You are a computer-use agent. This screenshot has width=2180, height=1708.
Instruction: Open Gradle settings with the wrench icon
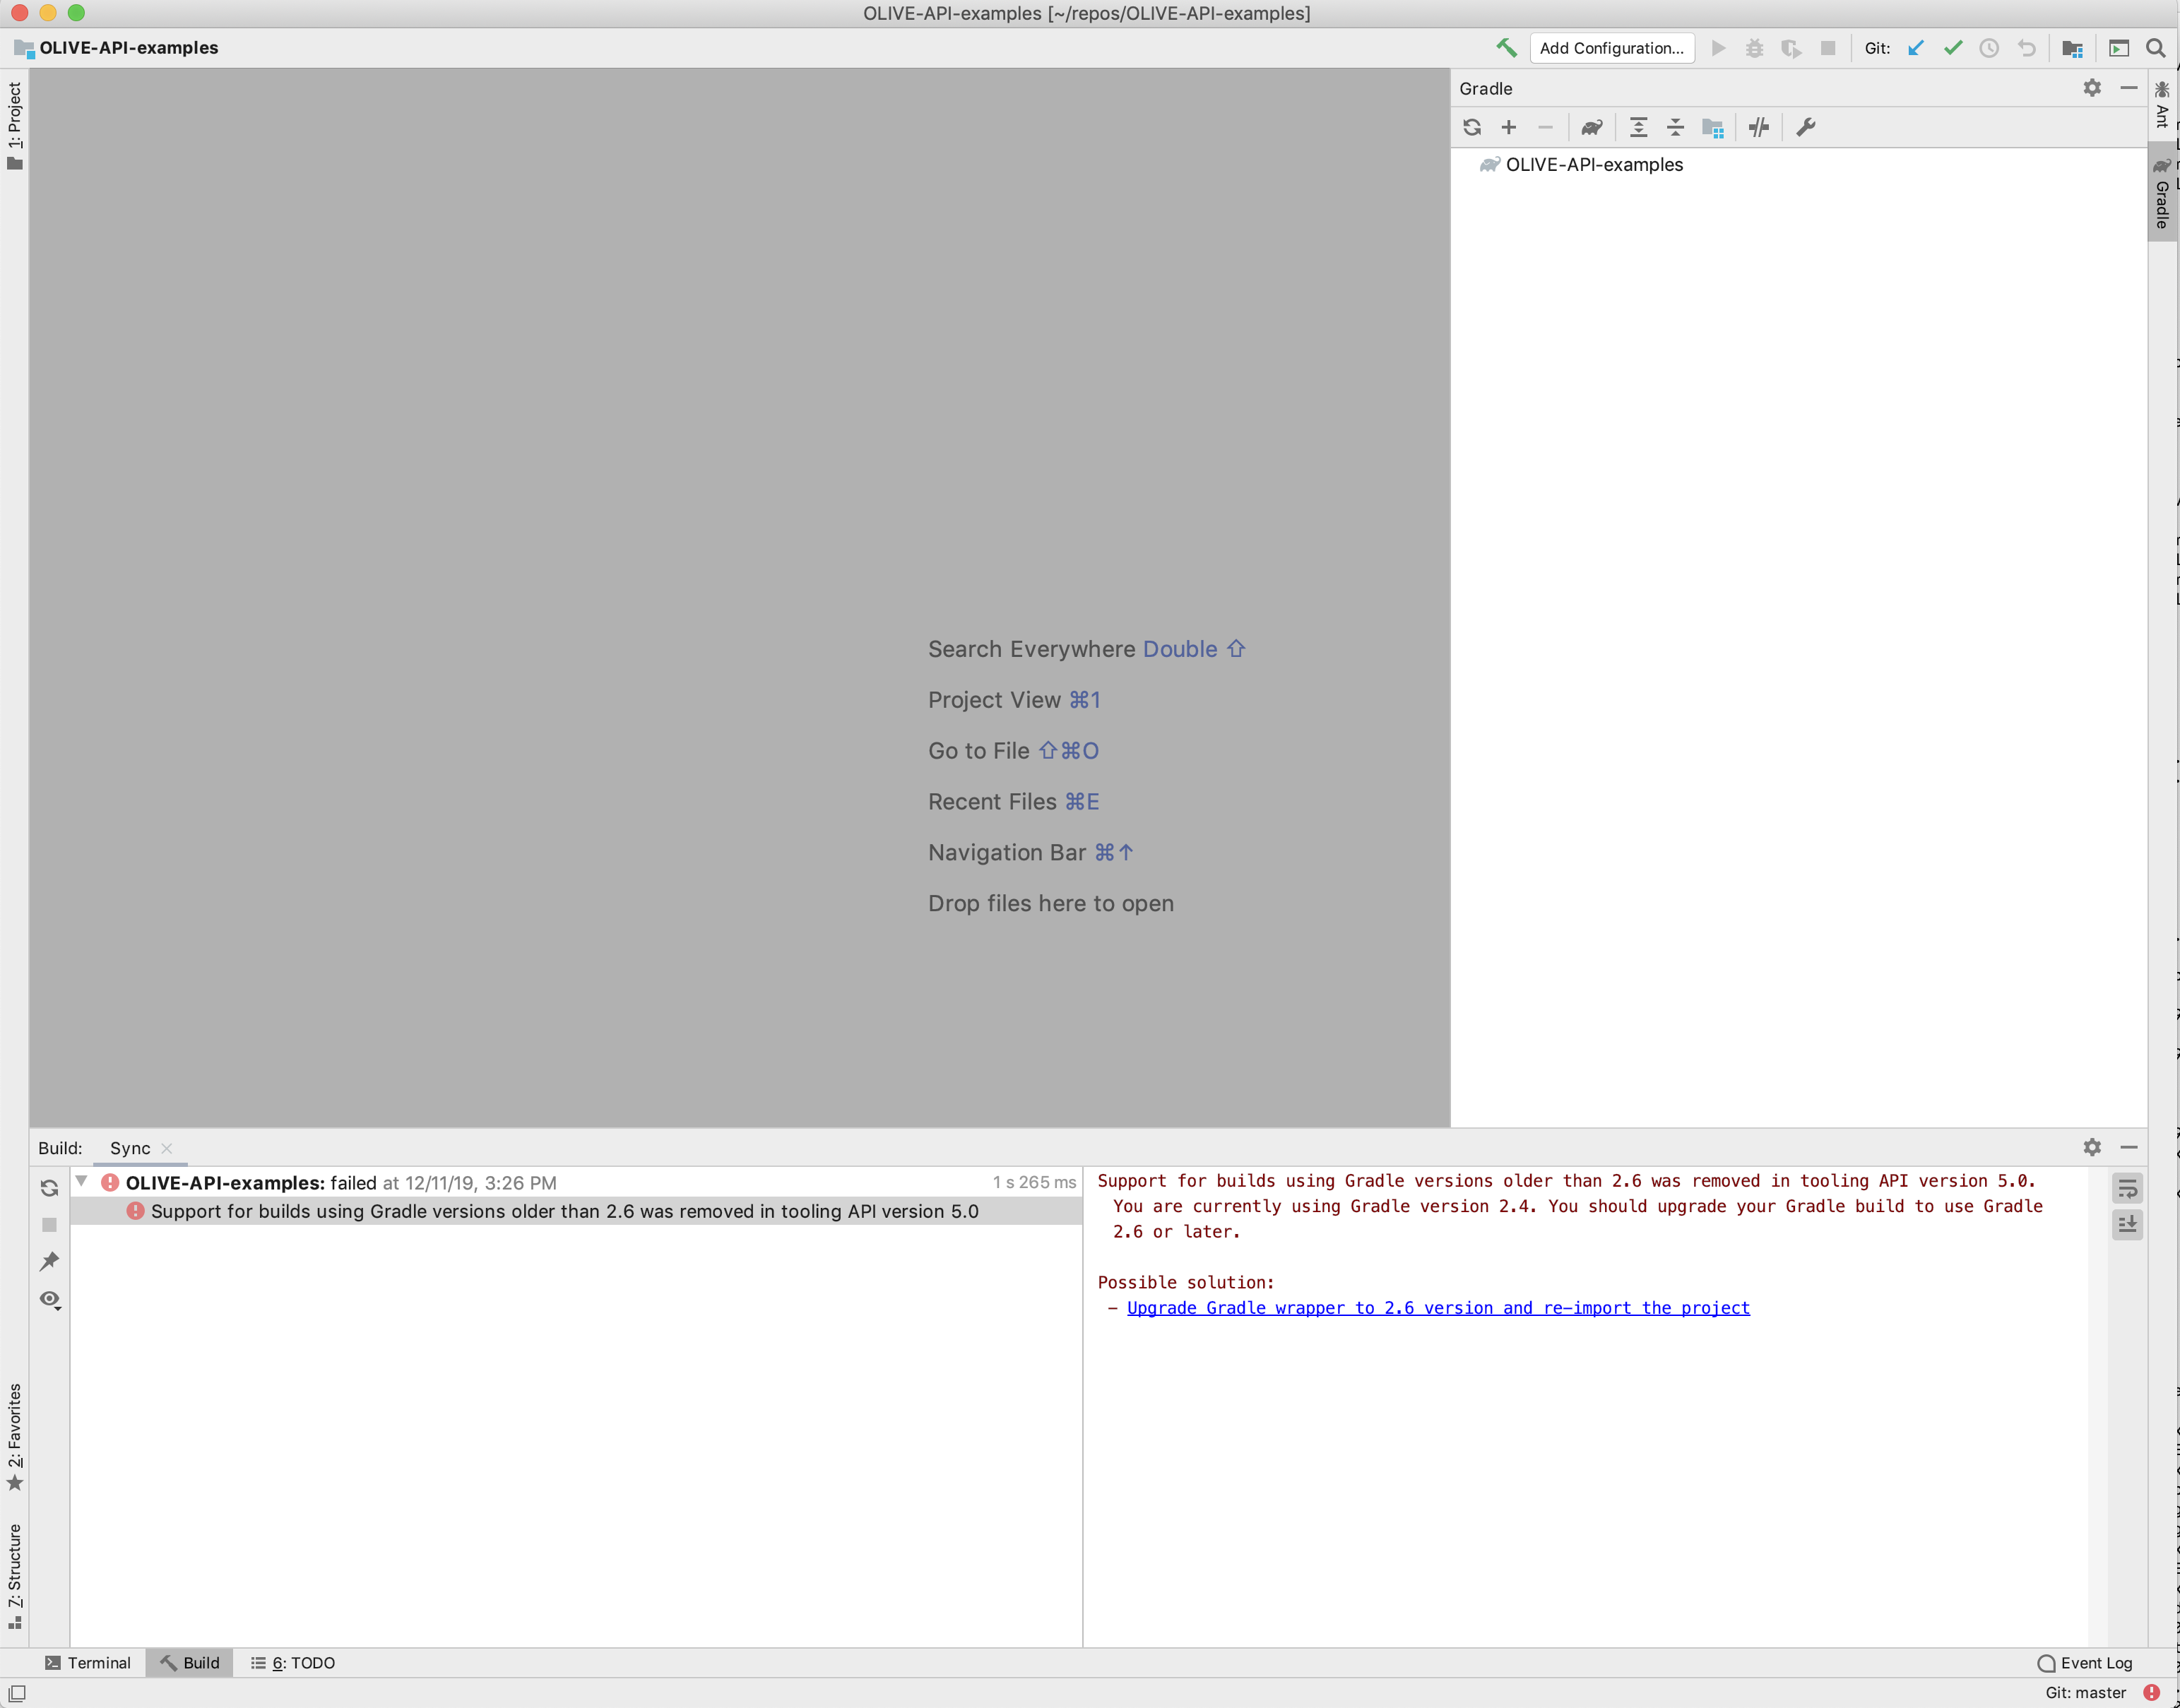click(1805, 127)
